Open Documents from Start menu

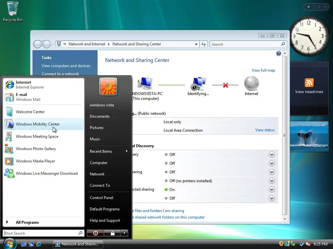coord(100,116)
